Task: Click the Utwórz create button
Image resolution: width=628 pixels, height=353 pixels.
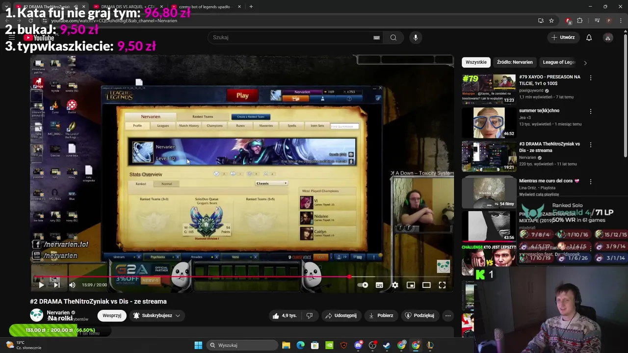Action: click(563, 37)
